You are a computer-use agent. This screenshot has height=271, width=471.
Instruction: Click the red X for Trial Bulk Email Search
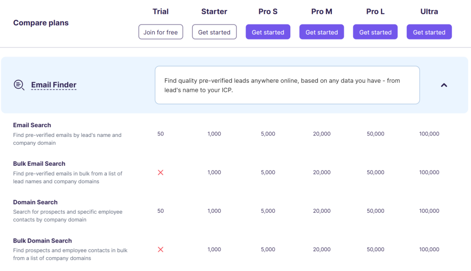pos(161,173)
